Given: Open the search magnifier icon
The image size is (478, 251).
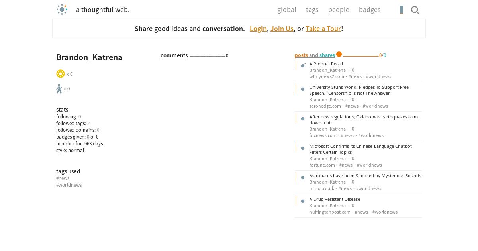Looking at the screenshot, I should tap(415, 10).
